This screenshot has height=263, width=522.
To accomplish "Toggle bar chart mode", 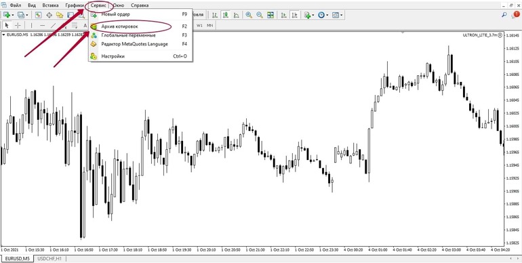I will click(215, 15).
